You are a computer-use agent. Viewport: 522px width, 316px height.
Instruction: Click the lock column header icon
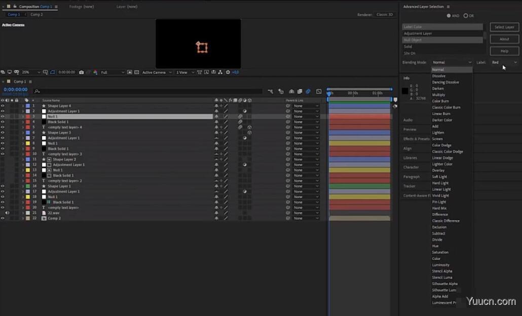(17, 100)
